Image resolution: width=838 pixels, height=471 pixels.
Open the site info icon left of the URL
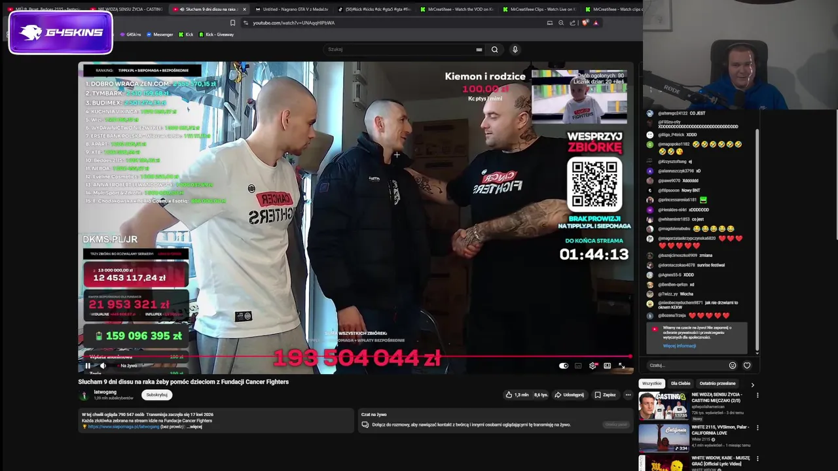(x=246, y=23)
